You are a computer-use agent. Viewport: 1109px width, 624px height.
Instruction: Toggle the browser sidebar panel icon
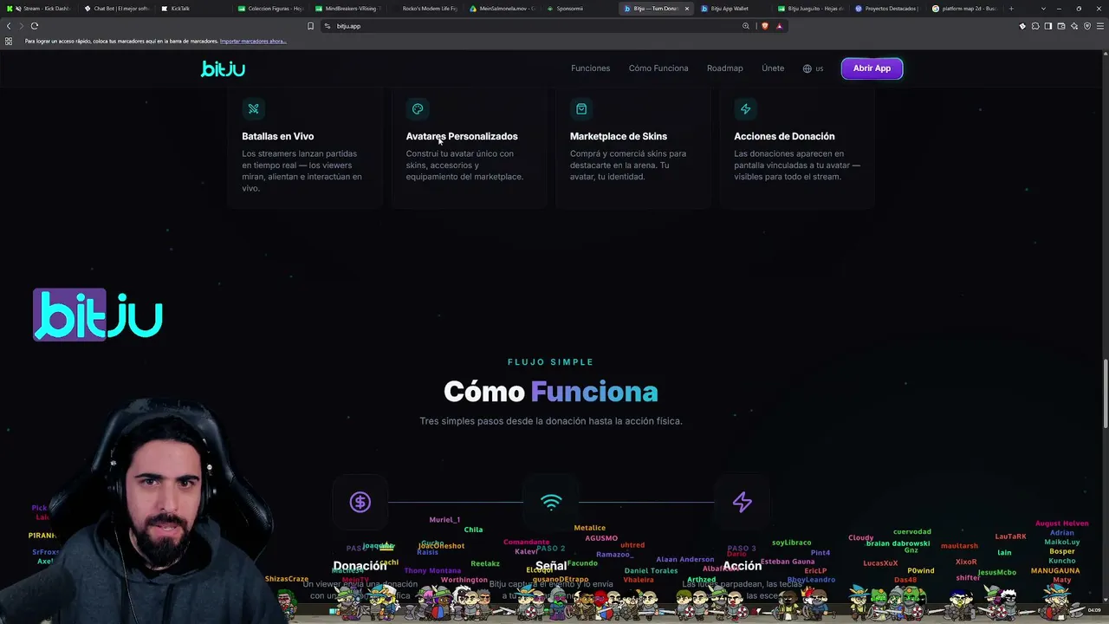tap(1048, 26)
